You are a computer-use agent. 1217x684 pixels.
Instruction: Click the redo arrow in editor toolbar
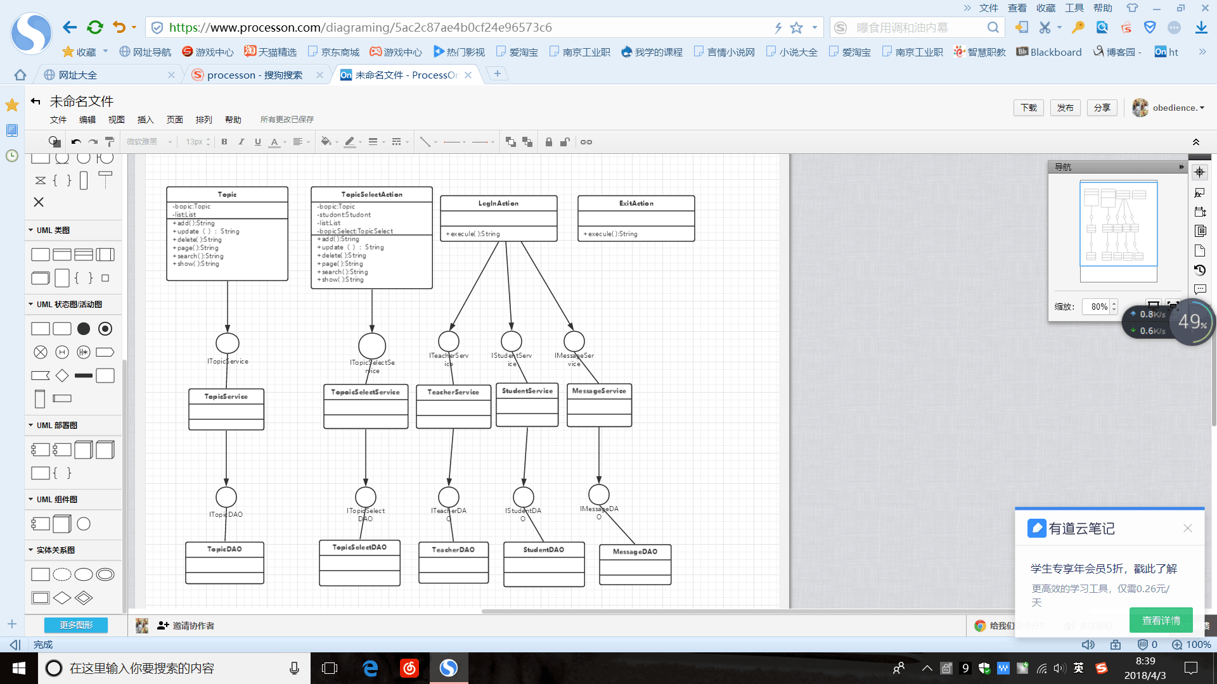93,142
